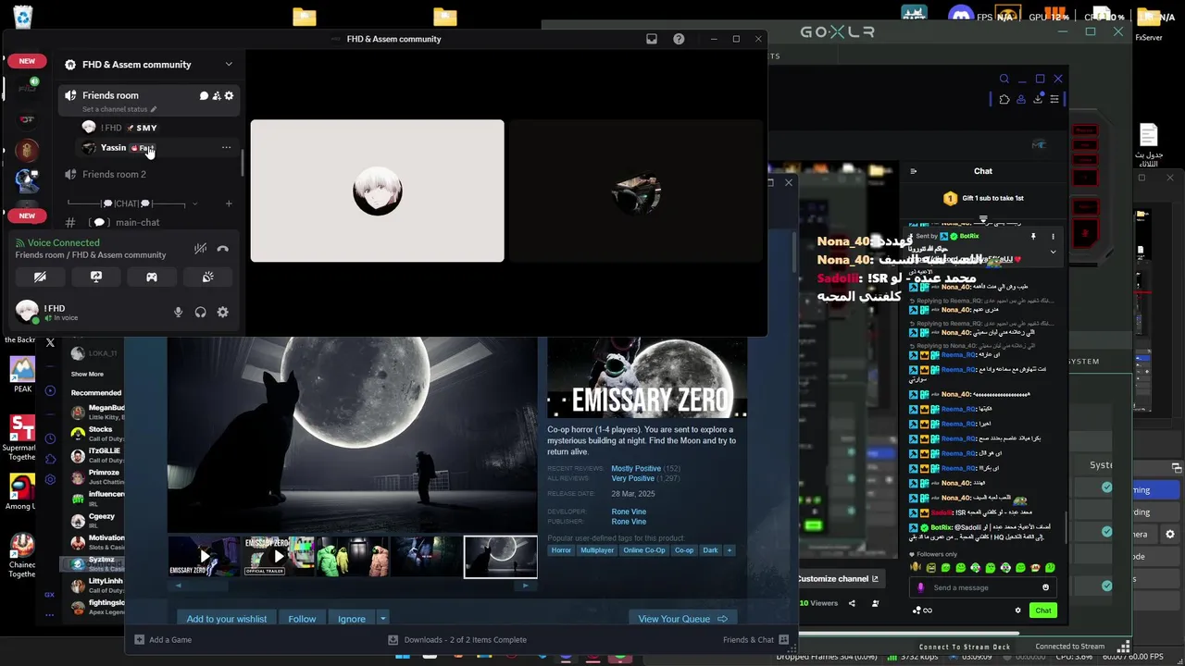Open Recycle Bin on desktop
Screen dimensions: 1185x666
tap(22, 16)
